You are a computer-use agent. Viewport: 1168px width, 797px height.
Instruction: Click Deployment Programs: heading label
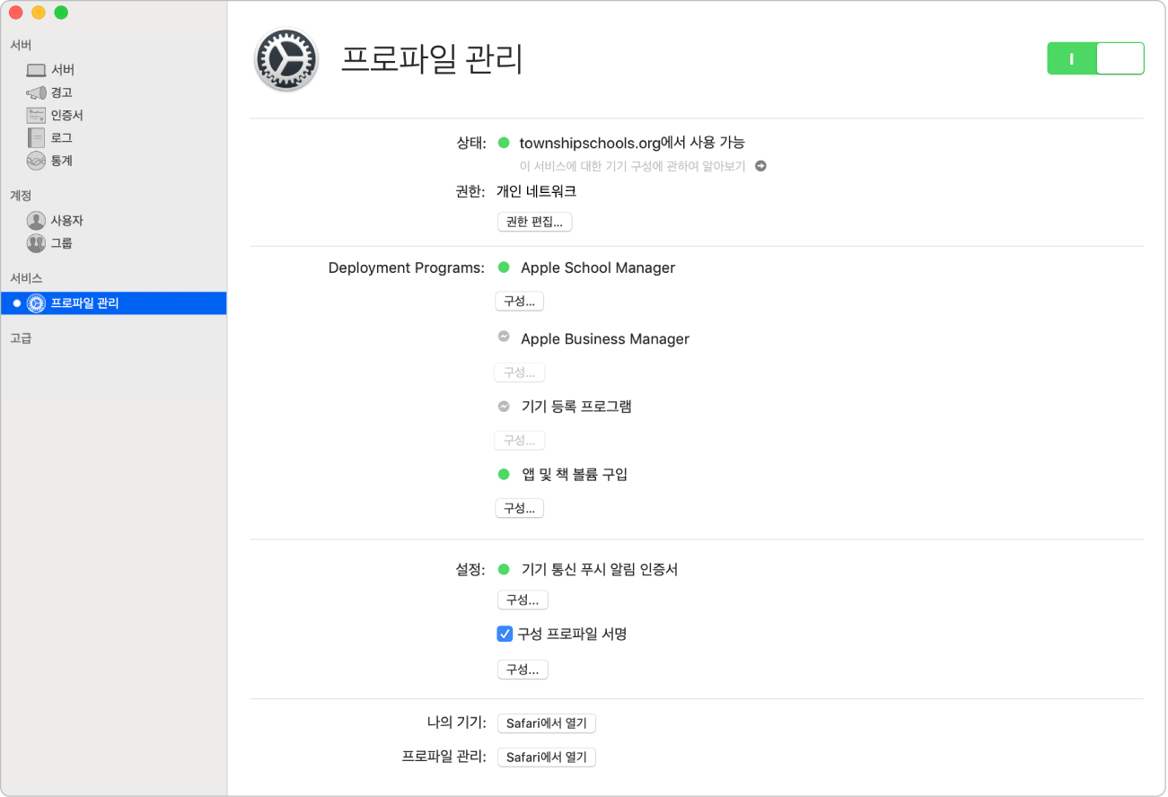tap(407, 267)
